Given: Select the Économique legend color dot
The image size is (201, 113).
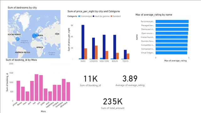Looking at the screenshot, I should [79, 16].
